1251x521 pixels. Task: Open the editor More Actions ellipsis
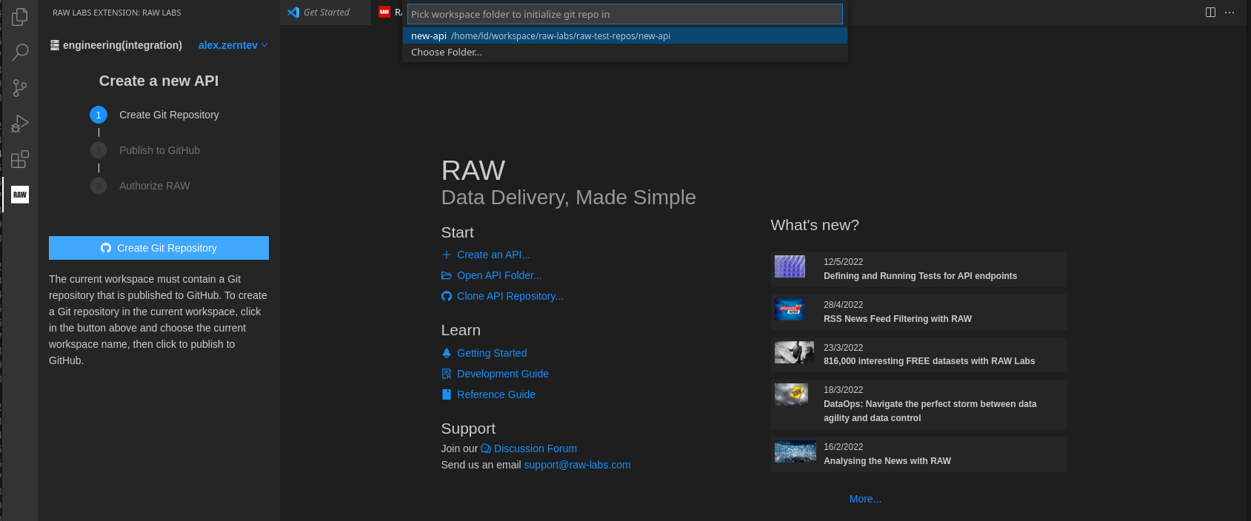[x=1230, y=13]
